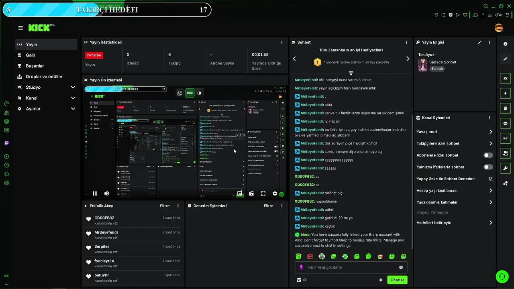Click the chat bubble icon in right rail
The image size is (514, 289).
[506, 123]
